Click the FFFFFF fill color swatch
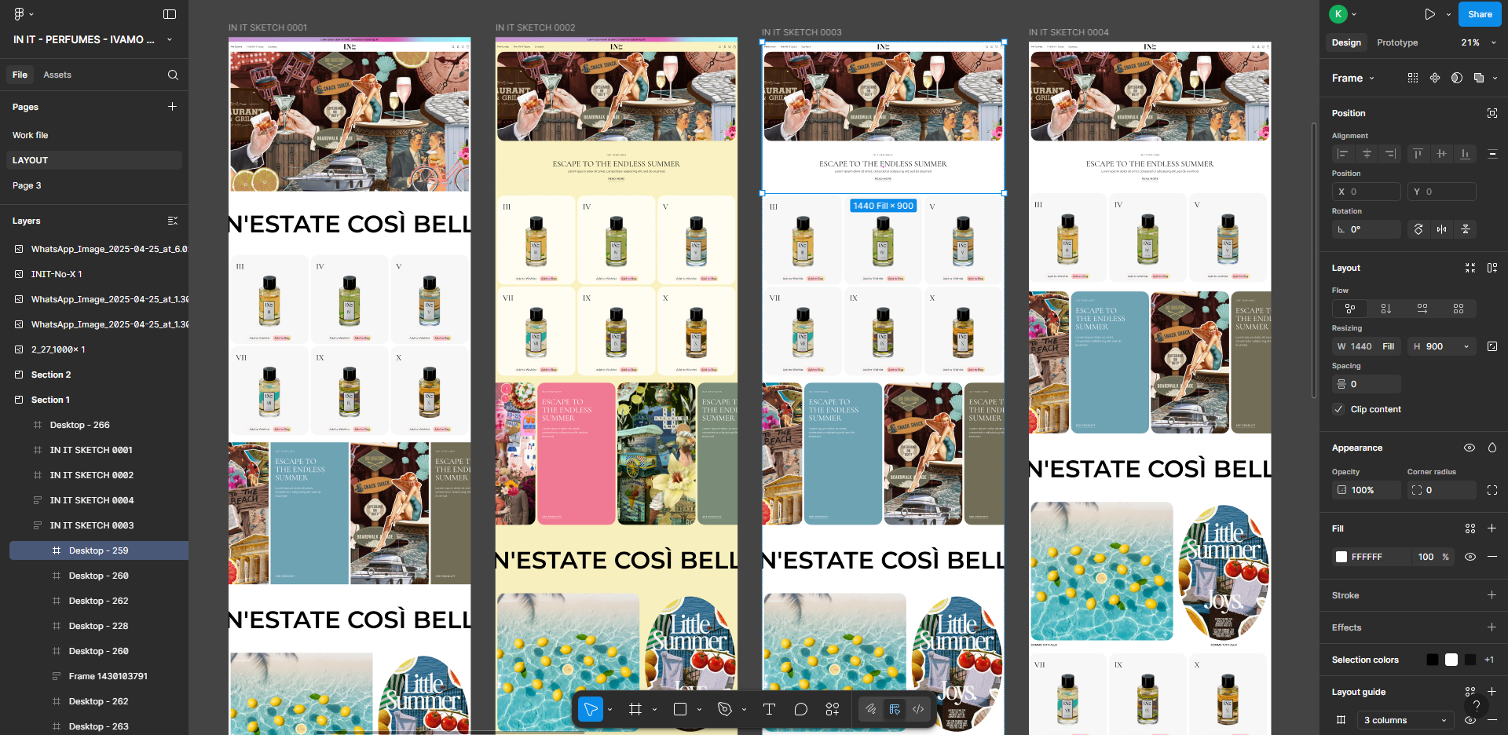Screen dimensions: 1508x735 [x=1341, y=557]
